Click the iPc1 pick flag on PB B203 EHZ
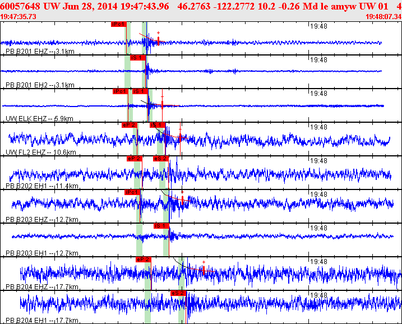The height and width of the screenshot is (324, 402). pos(132,192)
